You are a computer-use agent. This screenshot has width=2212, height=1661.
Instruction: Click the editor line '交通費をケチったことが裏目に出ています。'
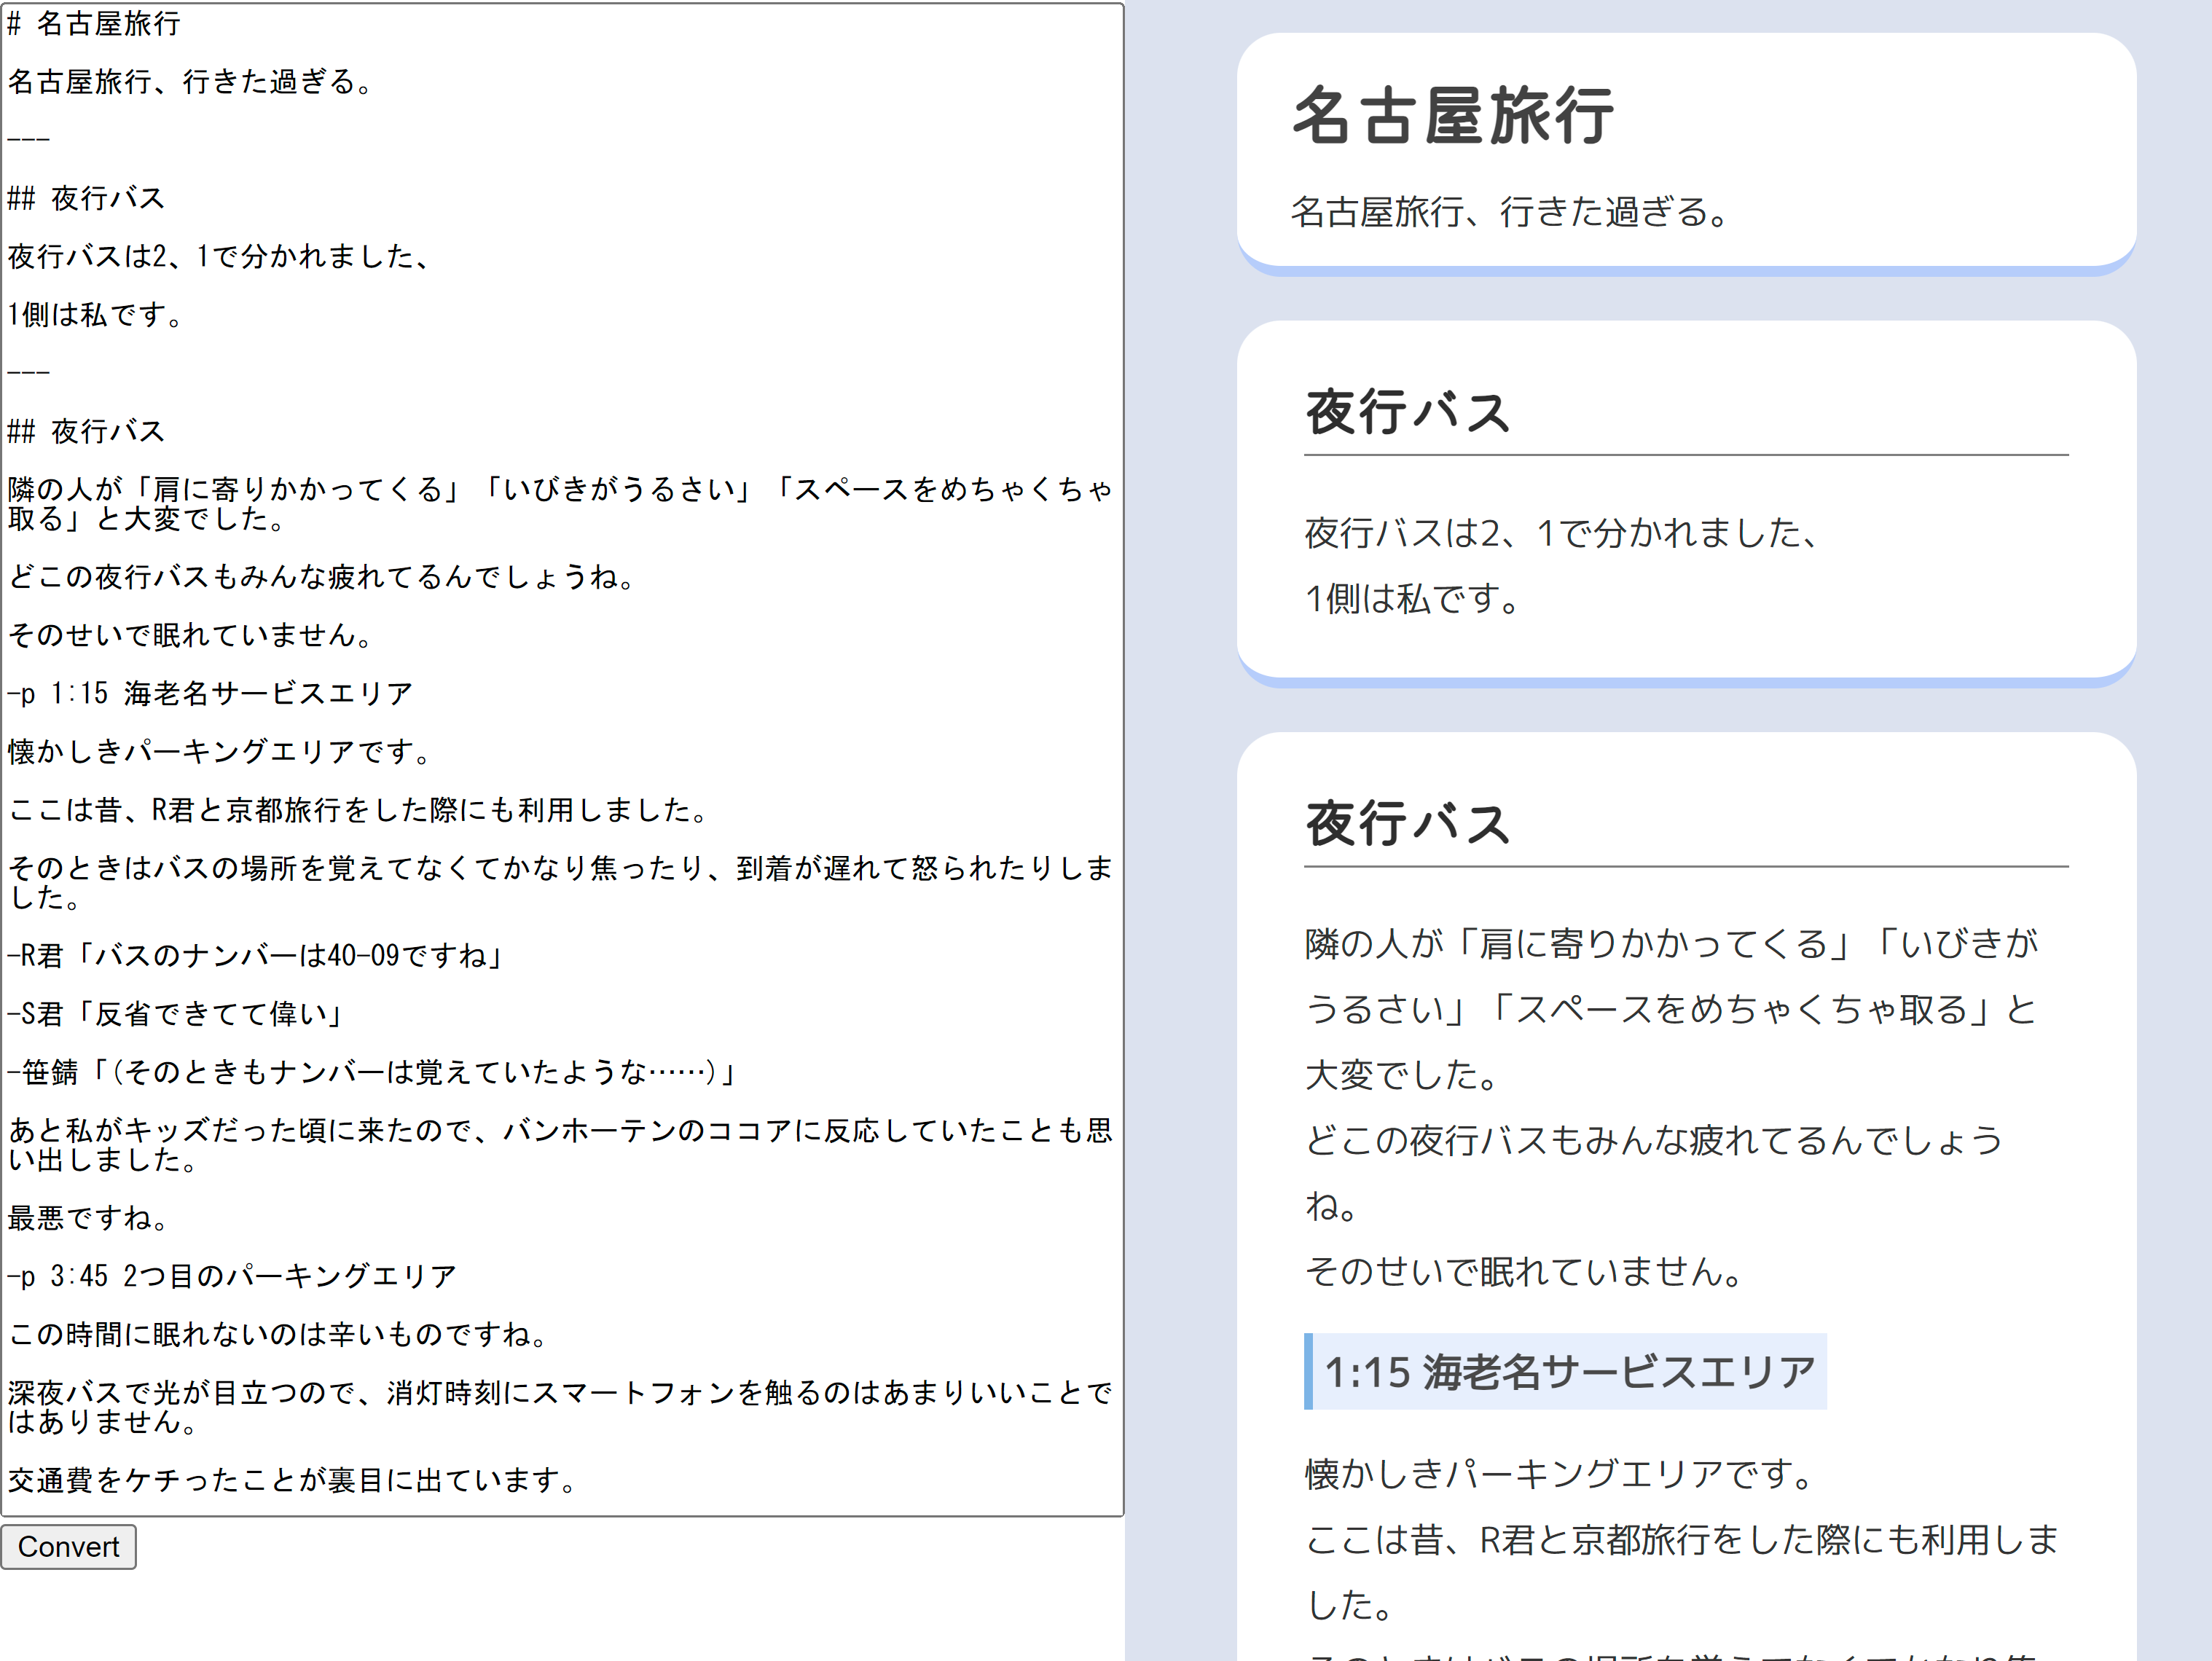pyautogui.click(x=293, y=1480)
